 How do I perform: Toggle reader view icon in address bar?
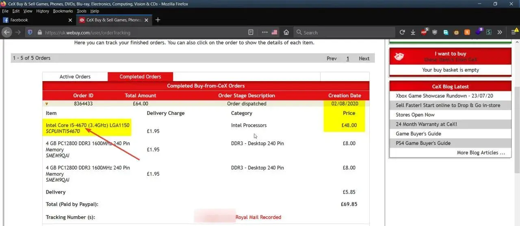tap(251, 32)
